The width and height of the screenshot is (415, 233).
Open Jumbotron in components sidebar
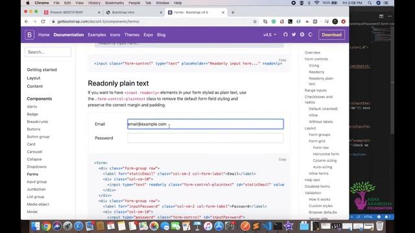[x=36, y=189]
